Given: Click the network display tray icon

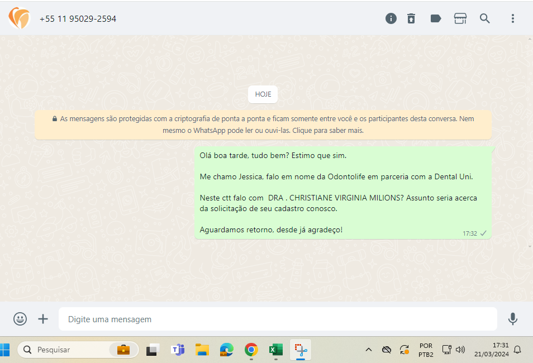Looking at the screenshot, I should pos(446,350).
